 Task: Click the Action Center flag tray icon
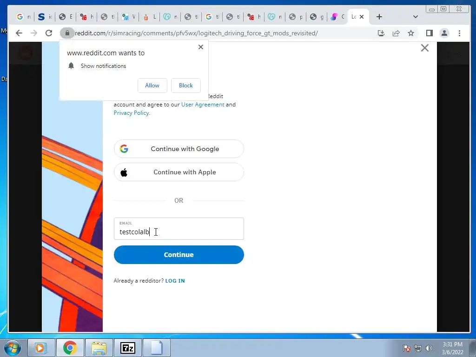click(407, 348)
